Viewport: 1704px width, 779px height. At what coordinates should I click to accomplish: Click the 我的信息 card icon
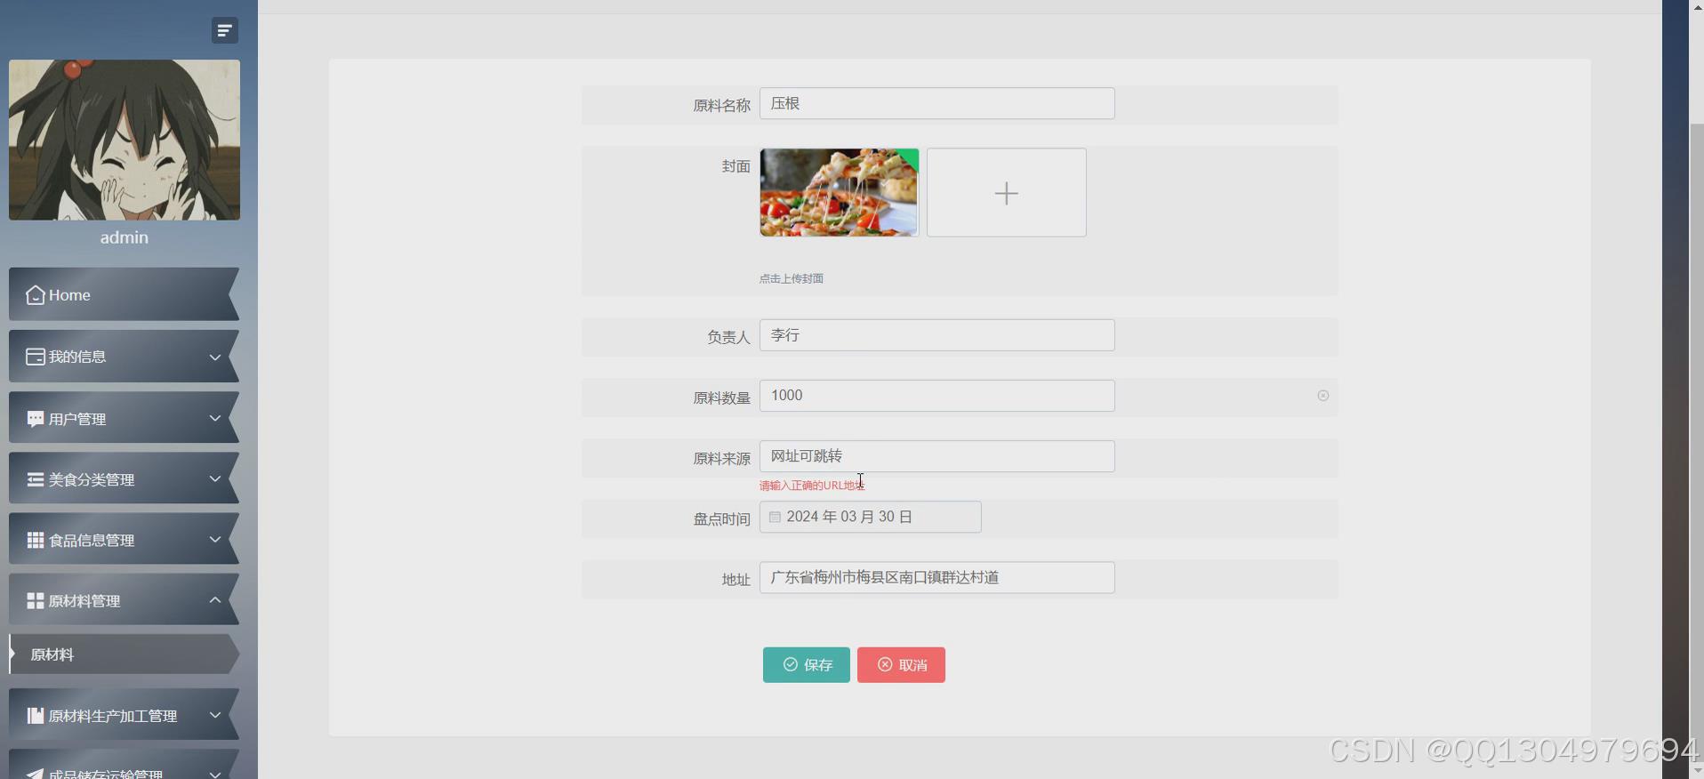click(36, 357)
